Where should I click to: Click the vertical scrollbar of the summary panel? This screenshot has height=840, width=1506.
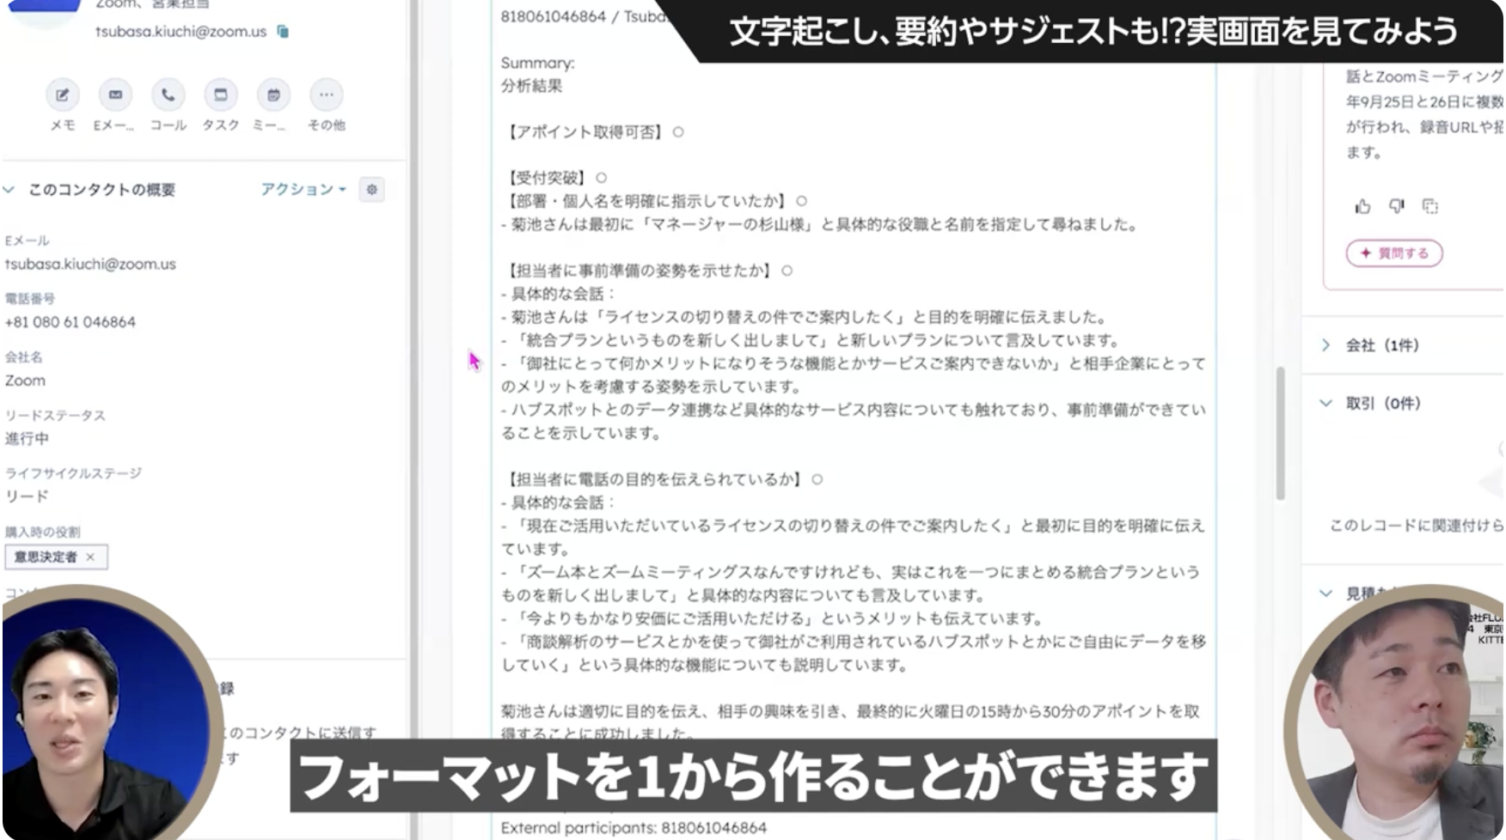tap(1280, 434)
